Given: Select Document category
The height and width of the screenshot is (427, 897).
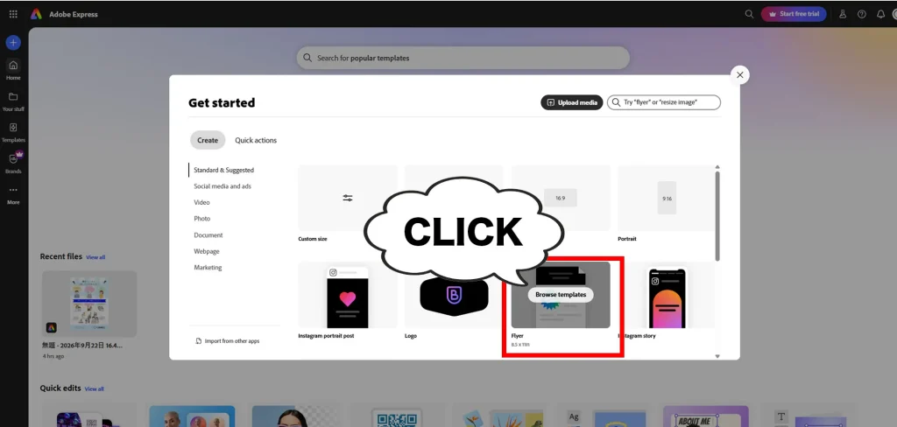Looking at the screenshot, I should tap(208, 234).
